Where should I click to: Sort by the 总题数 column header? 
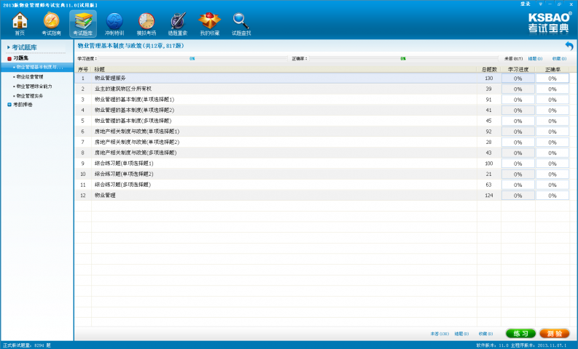(488, 69)
